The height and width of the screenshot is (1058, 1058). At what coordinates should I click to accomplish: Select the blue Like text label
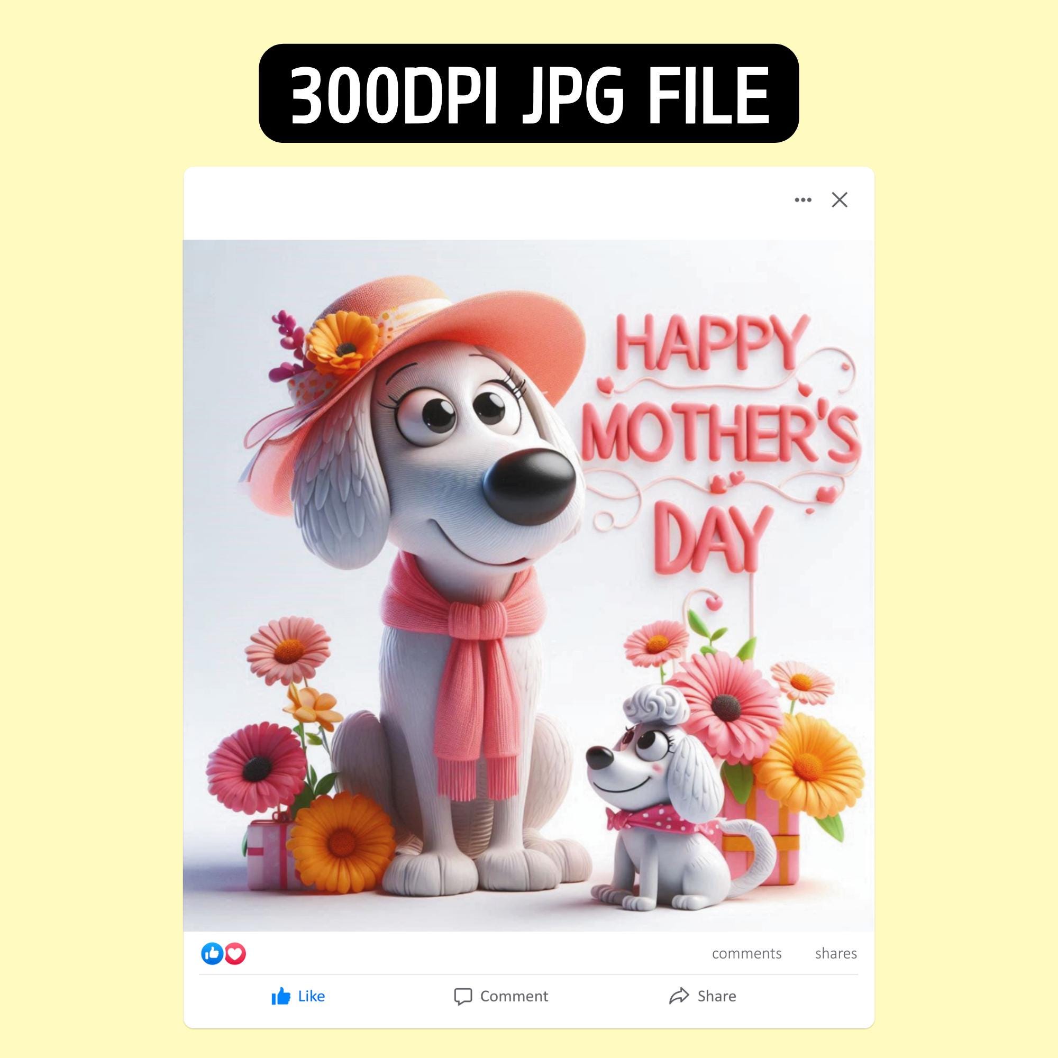[311, 996]
